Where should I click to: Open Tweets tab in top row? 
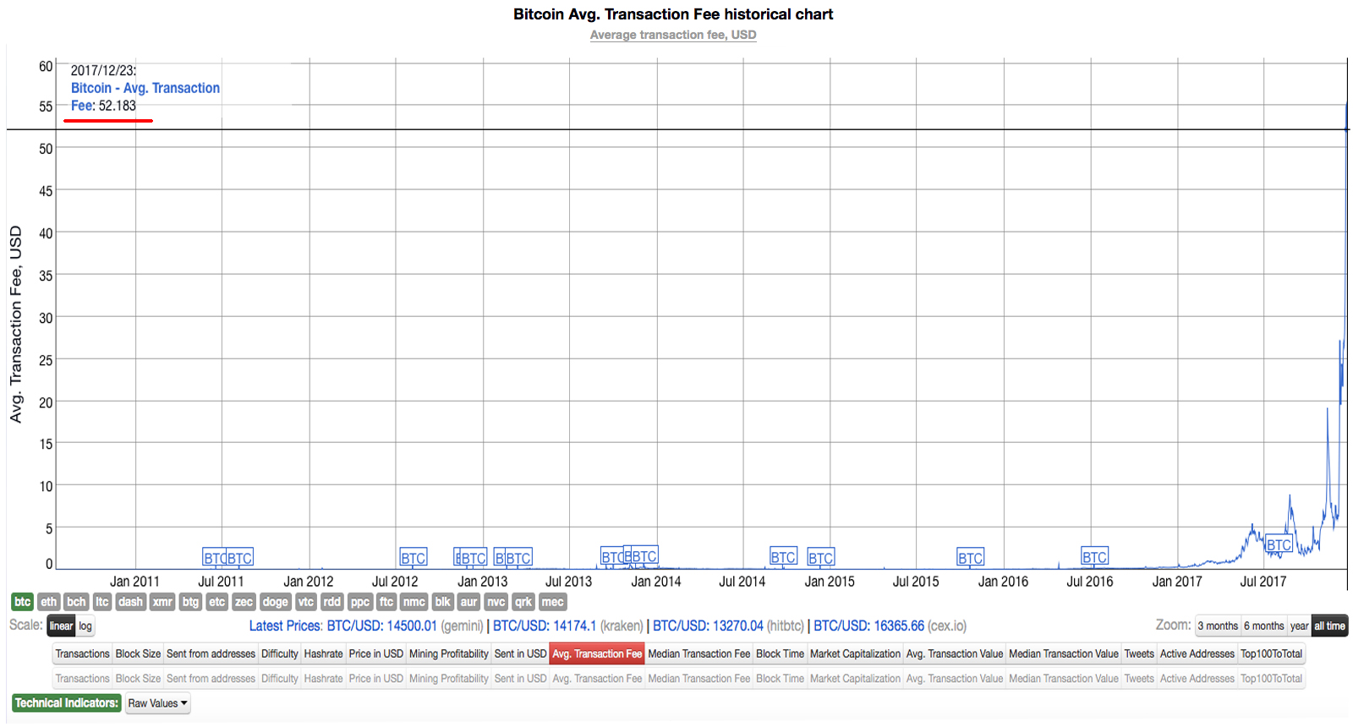(1139, 654)
